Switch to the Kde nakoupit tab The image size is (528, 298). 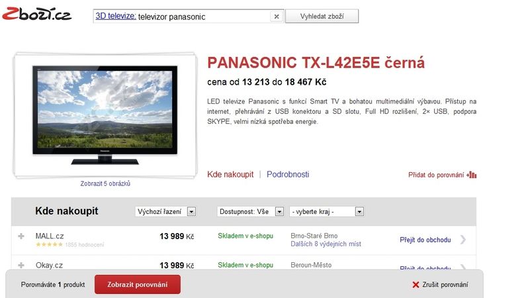[230, 174]
